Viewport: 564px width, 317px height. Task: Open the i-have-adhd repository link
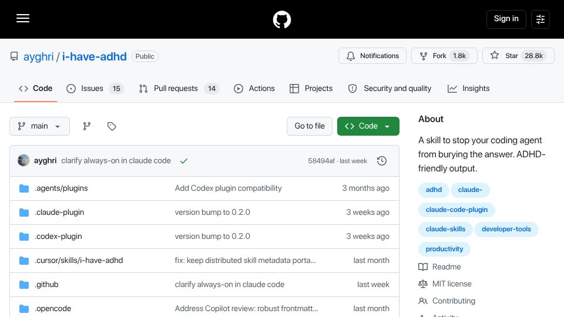94,56
